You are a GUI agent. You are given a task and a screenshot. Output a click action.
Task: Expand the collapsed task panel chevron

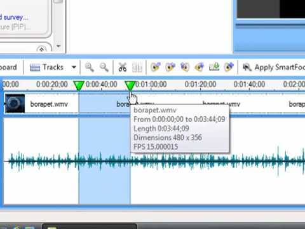(x=41, y=50)
